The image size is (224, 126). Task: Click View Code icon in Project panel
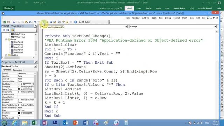click(x=4, y=30)
